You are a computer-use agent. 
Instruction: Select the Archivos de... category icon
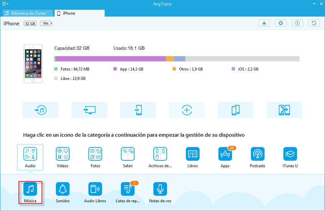click(x=160, y=154)
